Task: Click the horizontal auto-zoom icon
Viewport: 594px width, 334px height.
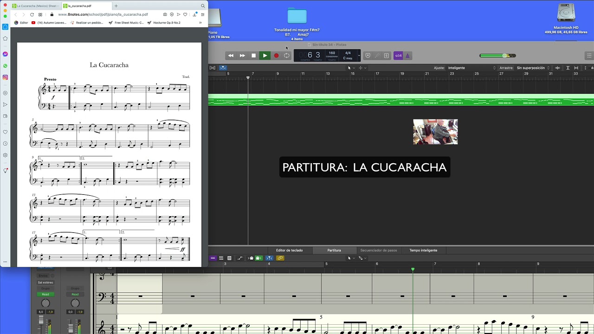Action: tap(576, 68)
